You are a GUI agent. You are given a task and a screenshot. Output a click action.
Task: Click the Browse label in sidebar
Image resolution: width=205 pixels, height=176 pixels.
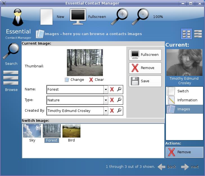(11, 90)
